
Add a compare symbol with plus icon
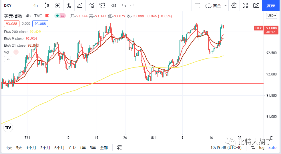(57, 5)
